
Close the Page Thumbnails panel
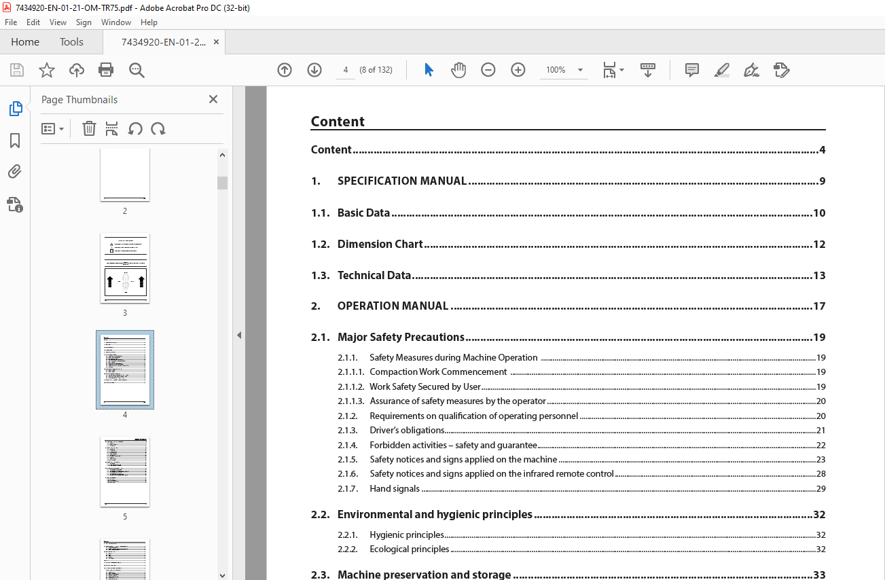click(x=213, y=99)
